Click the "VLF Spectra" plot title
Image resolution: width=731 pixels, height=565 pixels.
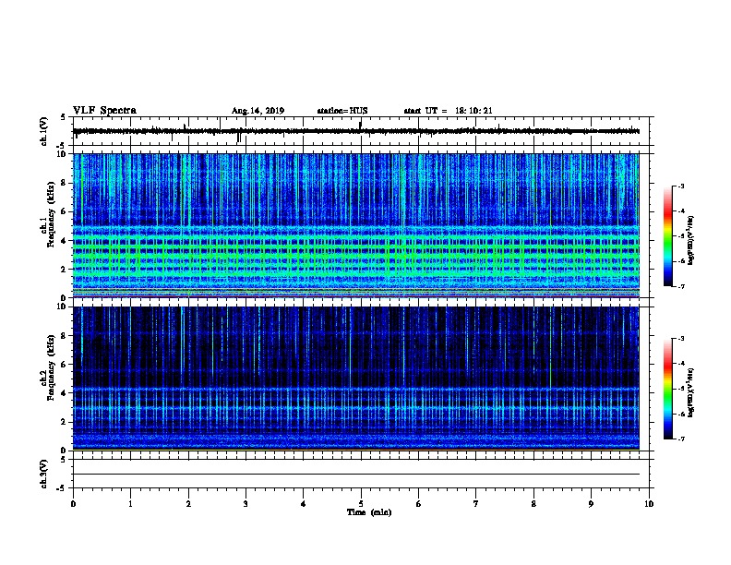coord(104,111)
